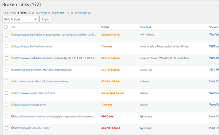The width and height of the screenshot is (219, 135).
Task: Apply the selected bulk action
Action: point(45,19)
